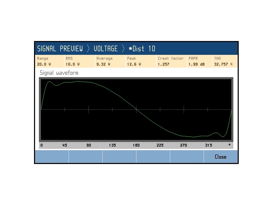Click the RMS 10.0 V readout
This screenshot has width=273, height=205.
[79, 61]
